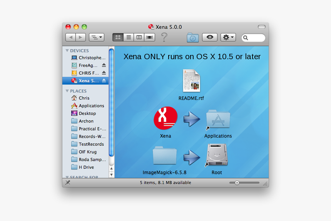Open the path dropdown menu in toolbar
The height and width of the screenshot is (221, 331).
pyautogui.click(x=97, y=37)
